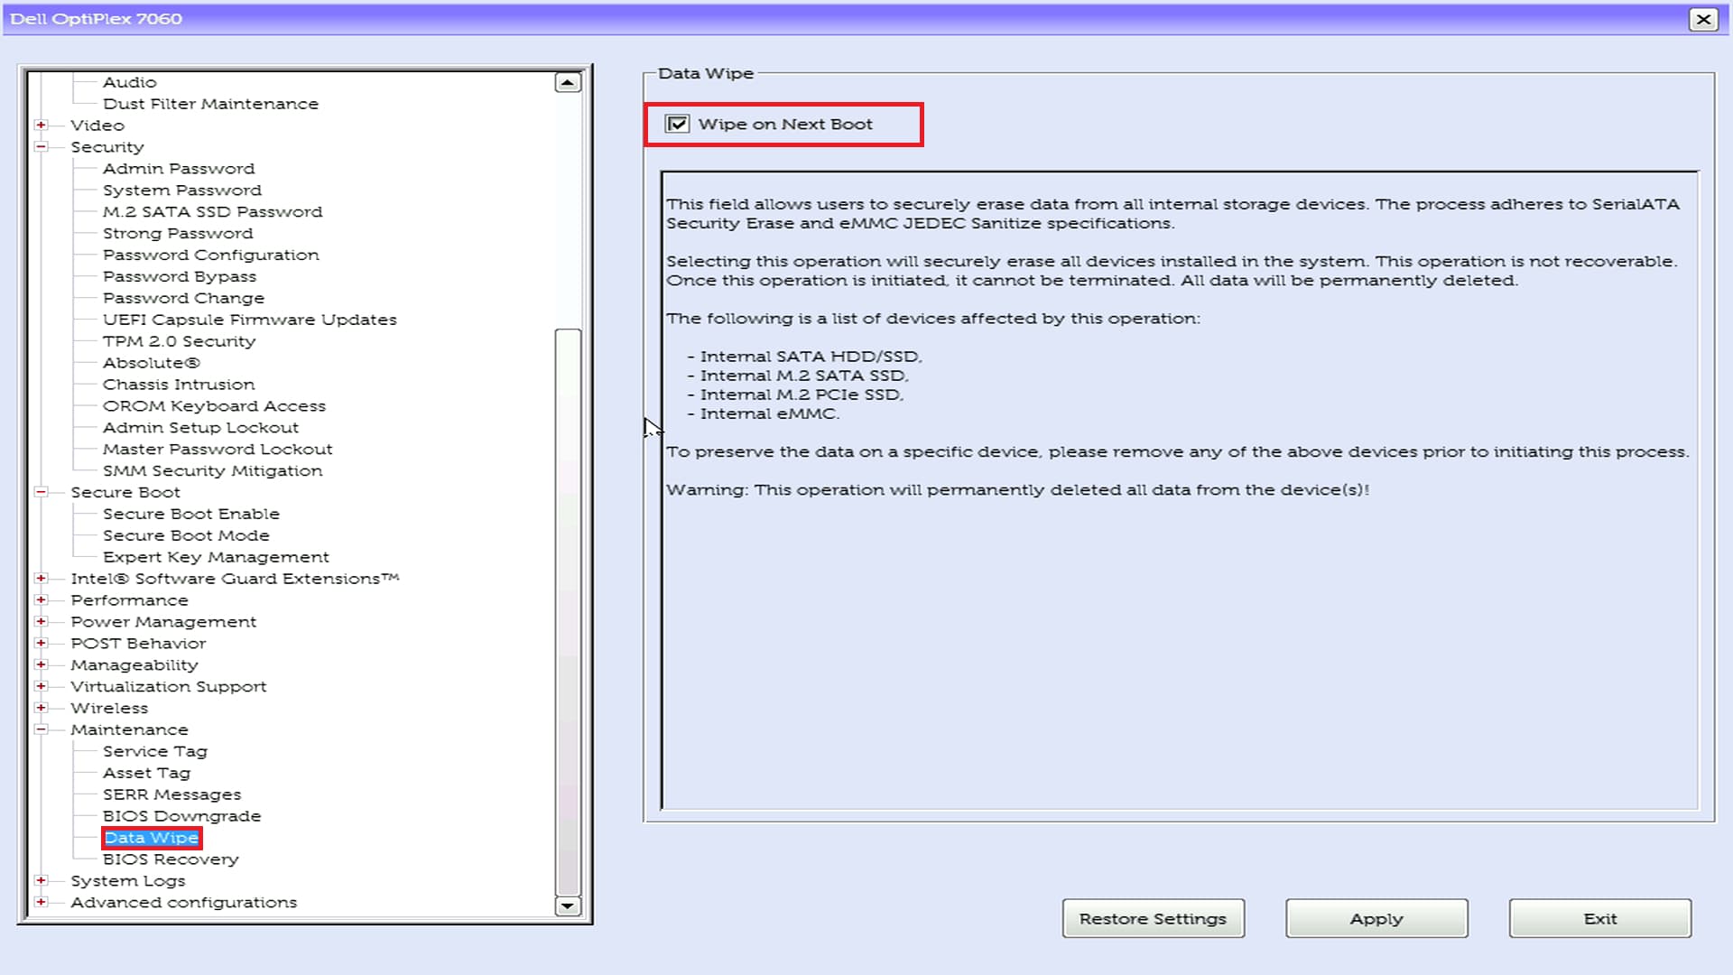Click the Restore Settings button
Screen dimensions: 1733x975
[1153, 918]
